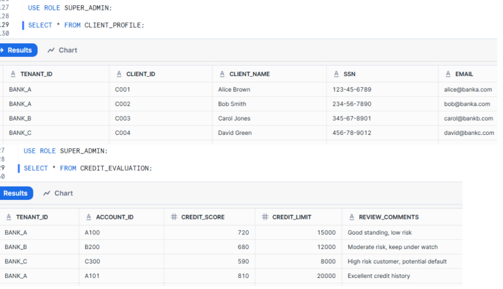Click the credit limit cell showing 20000
Viewport: 503px width, 289px height.
pyautogui.click(x=326, y=276)
